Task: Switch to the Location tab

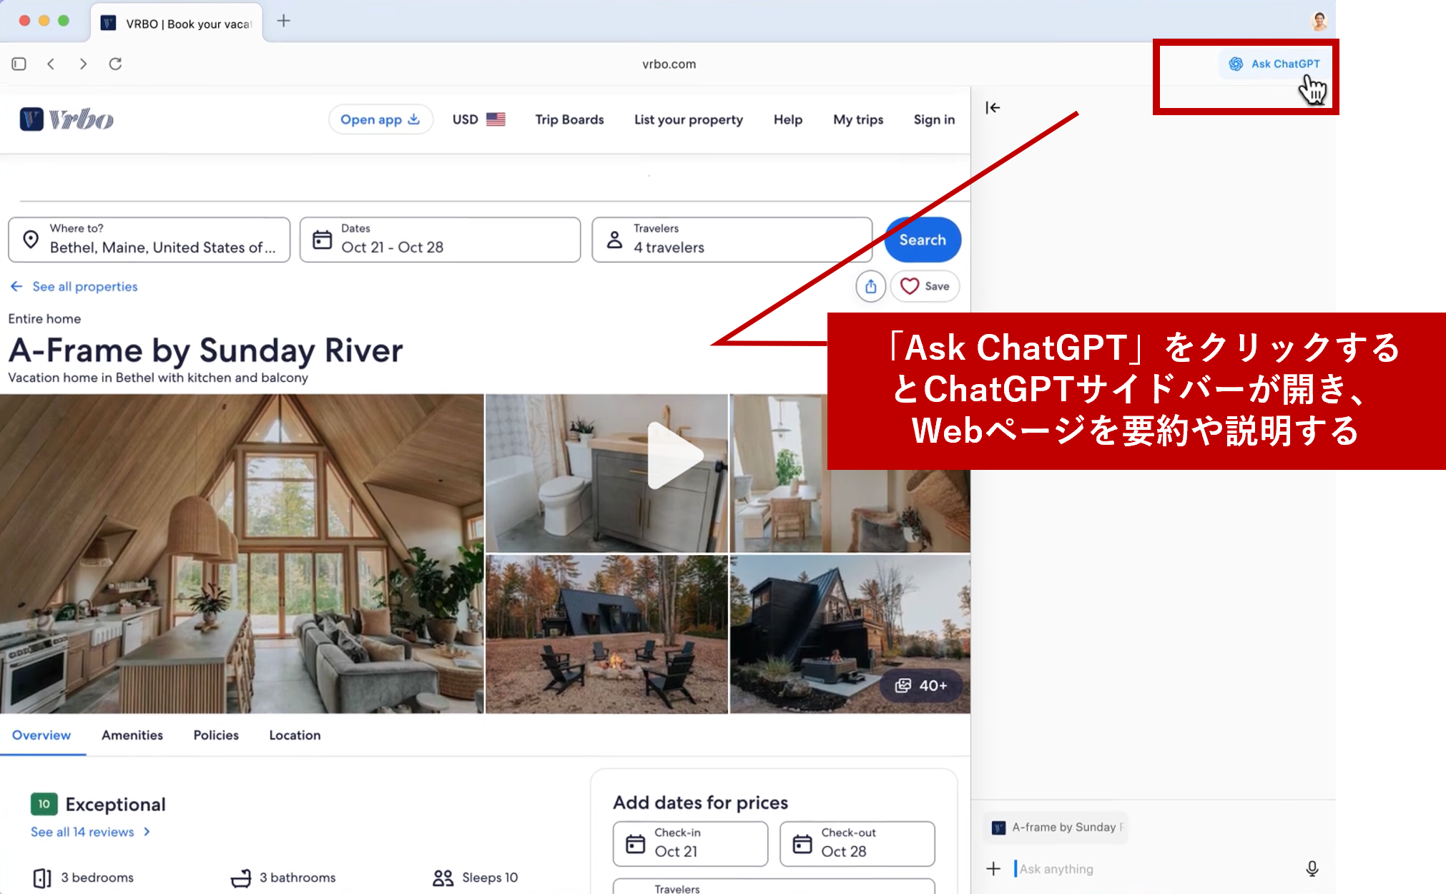Action: click(294, 735)
